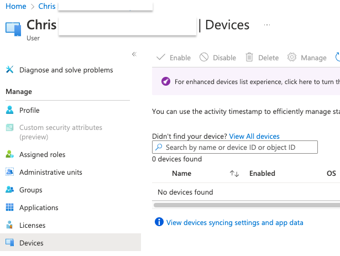Open View devices syncing settings link

click(234, 222)
